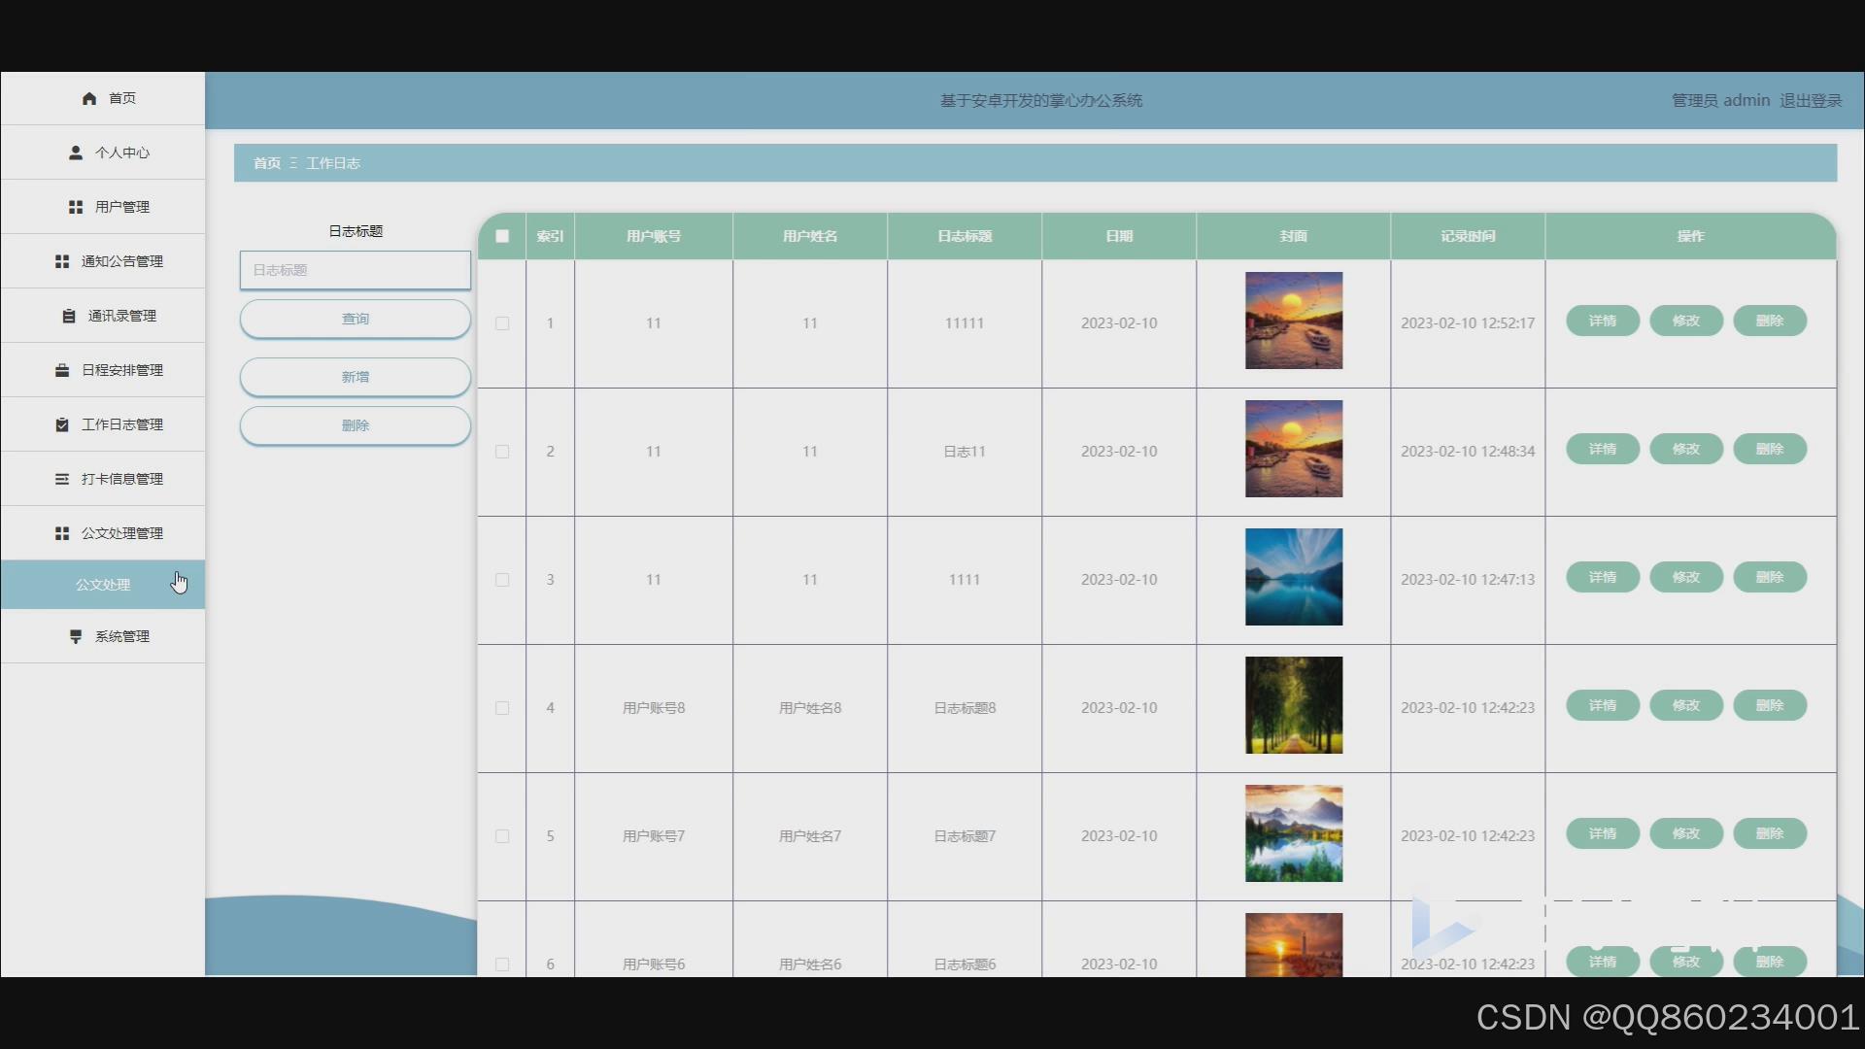The width and height of the screenshot is (1865, 1049).
Task: Expand the 通讯录管理 menu
Action: click(x=103, y=316)
